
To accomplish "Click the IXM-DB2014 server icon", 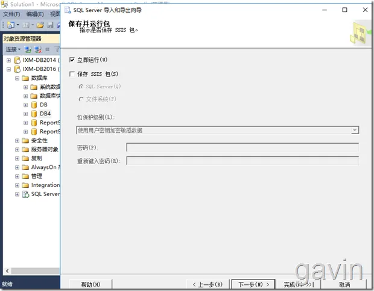I will (x=17, y=60).
